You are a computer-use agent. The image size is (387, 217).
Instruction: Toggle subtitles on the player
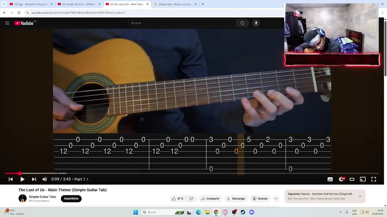pyautogui.click(x=330, y=179)
